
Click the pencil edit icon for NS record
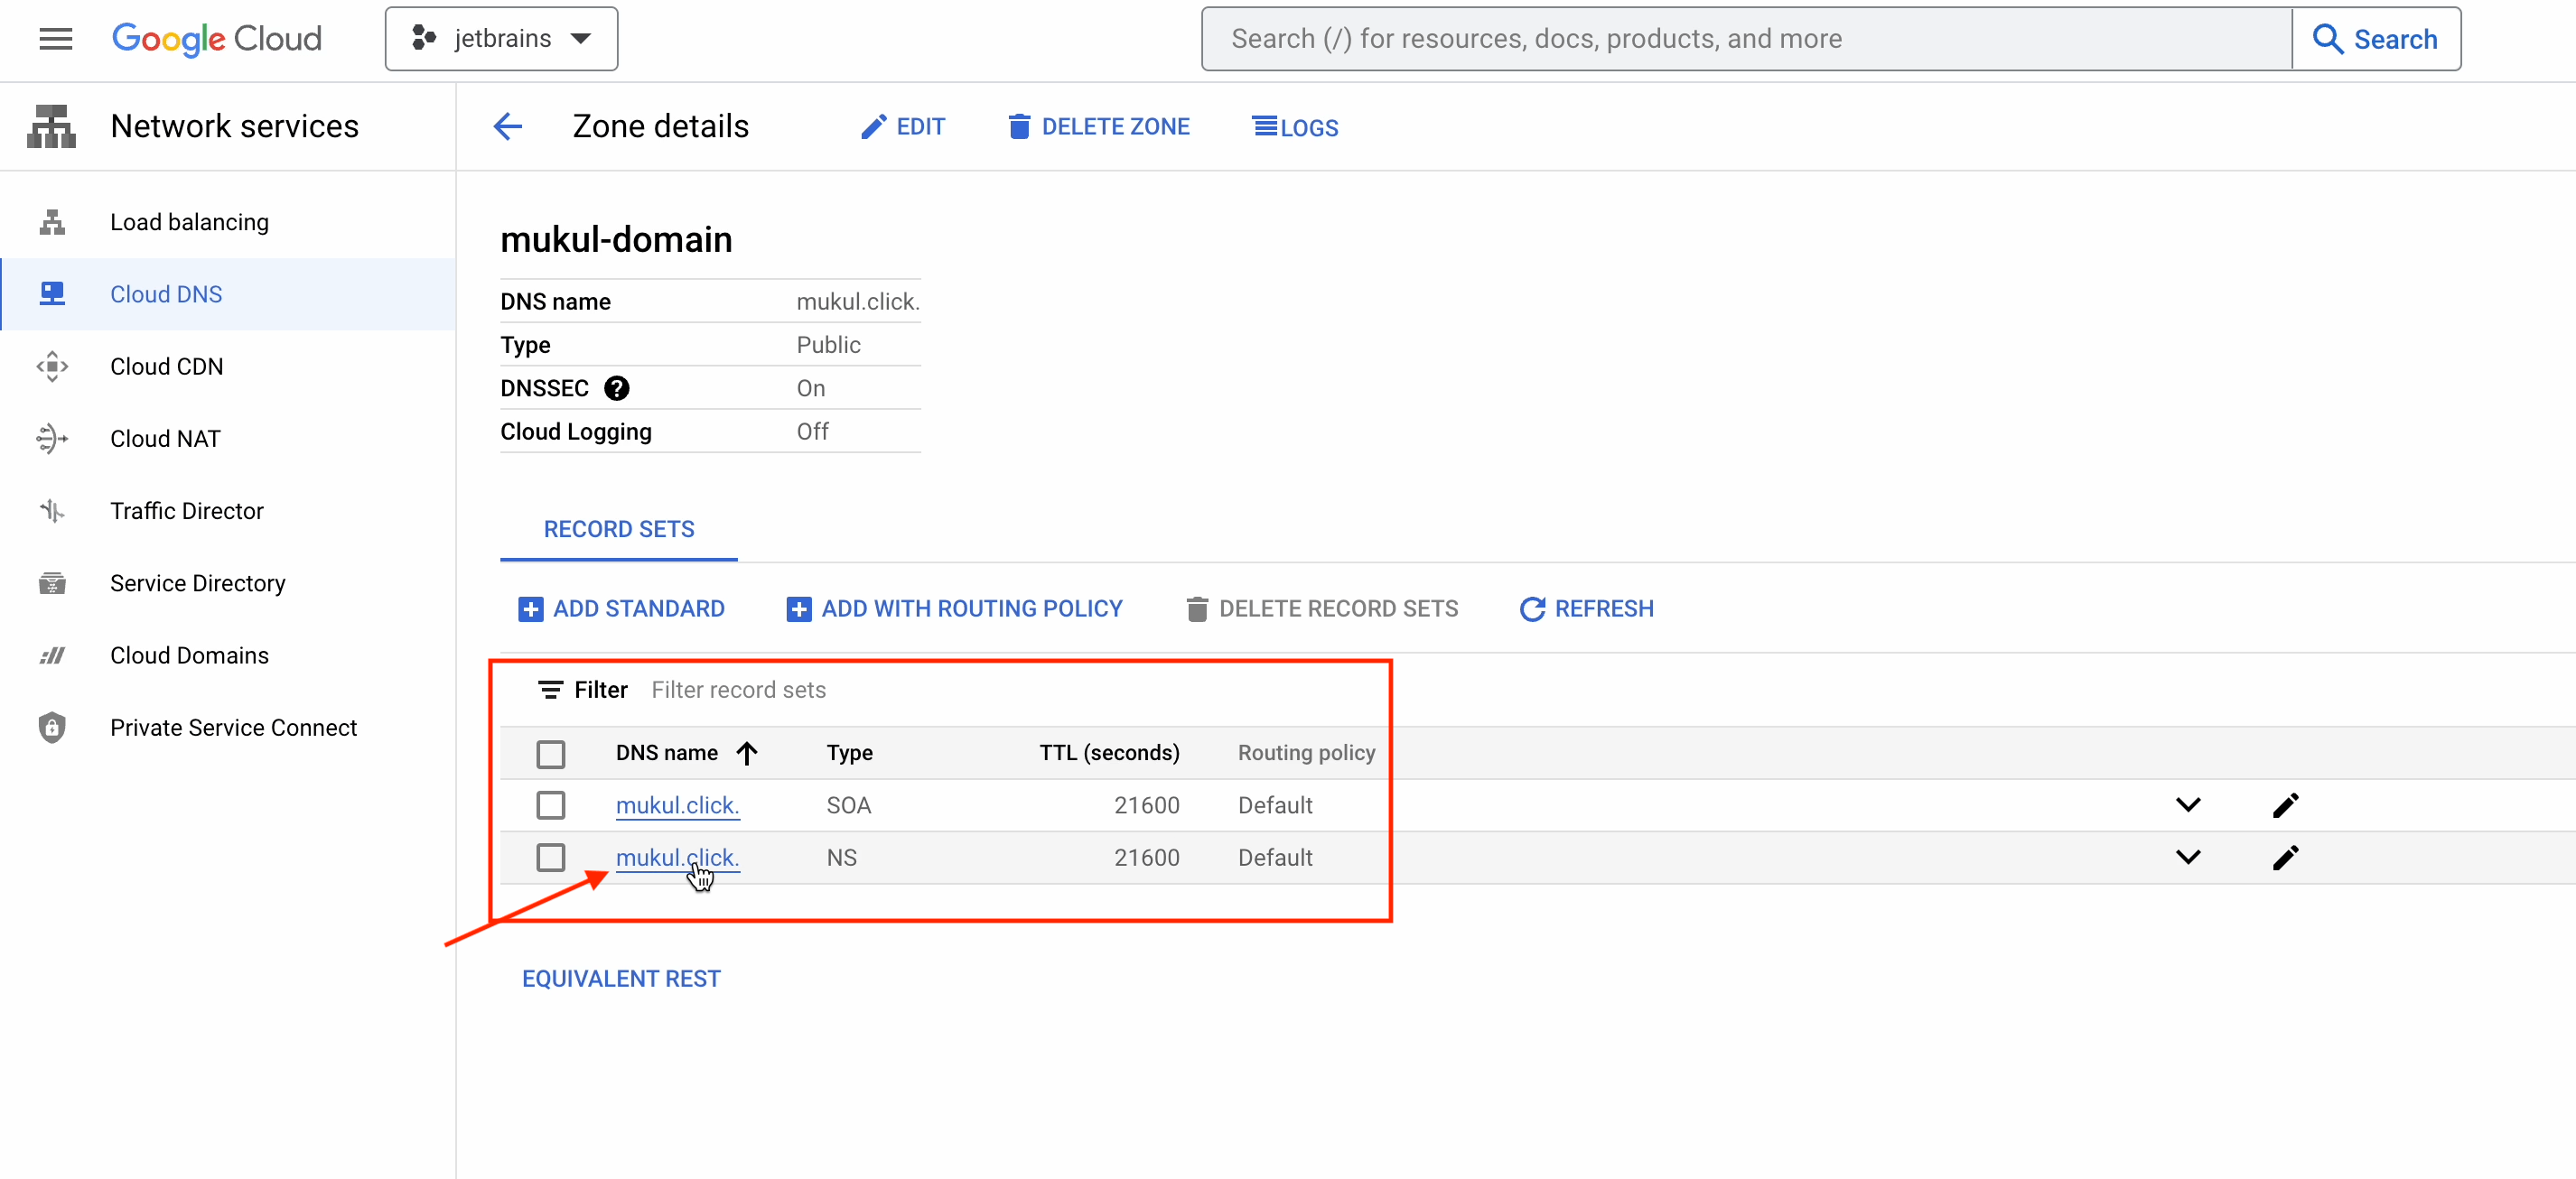(x=2285, y=858)
